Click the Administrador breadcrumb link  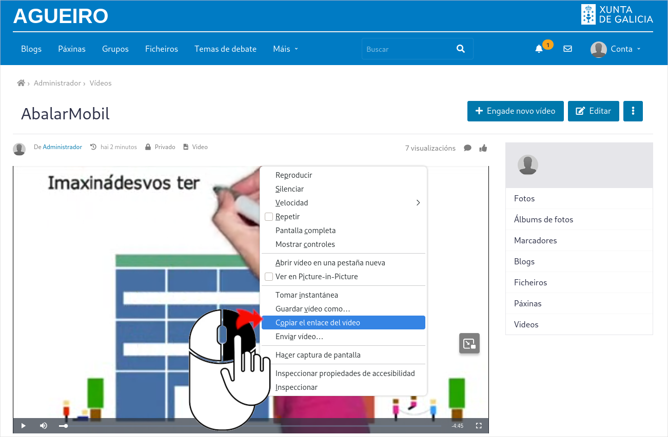57,83
